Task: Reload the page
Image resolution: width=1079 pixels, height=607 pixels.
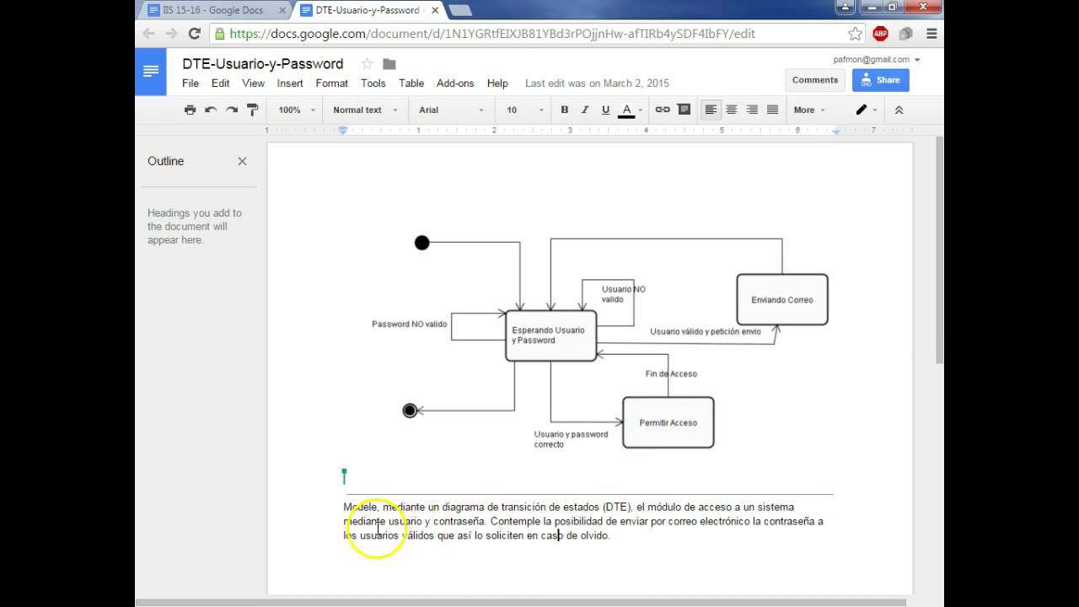Action: (x=194, y=34)
